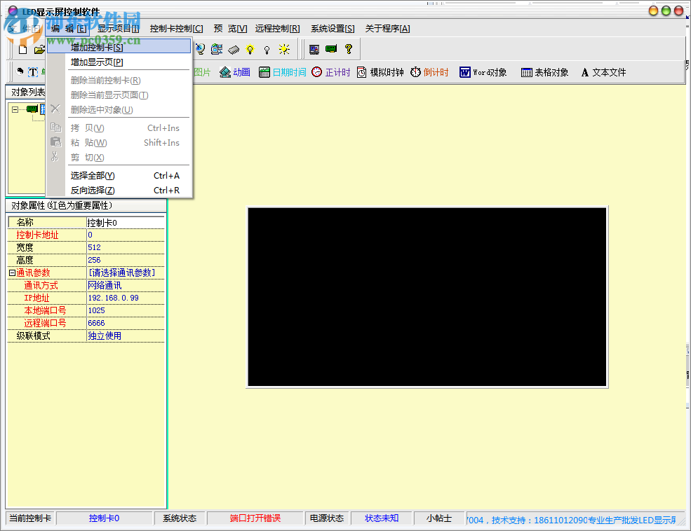Toggle the screen off via white bulb icon
Viewport: 691px width, 531px height.
tap(266, 48)
